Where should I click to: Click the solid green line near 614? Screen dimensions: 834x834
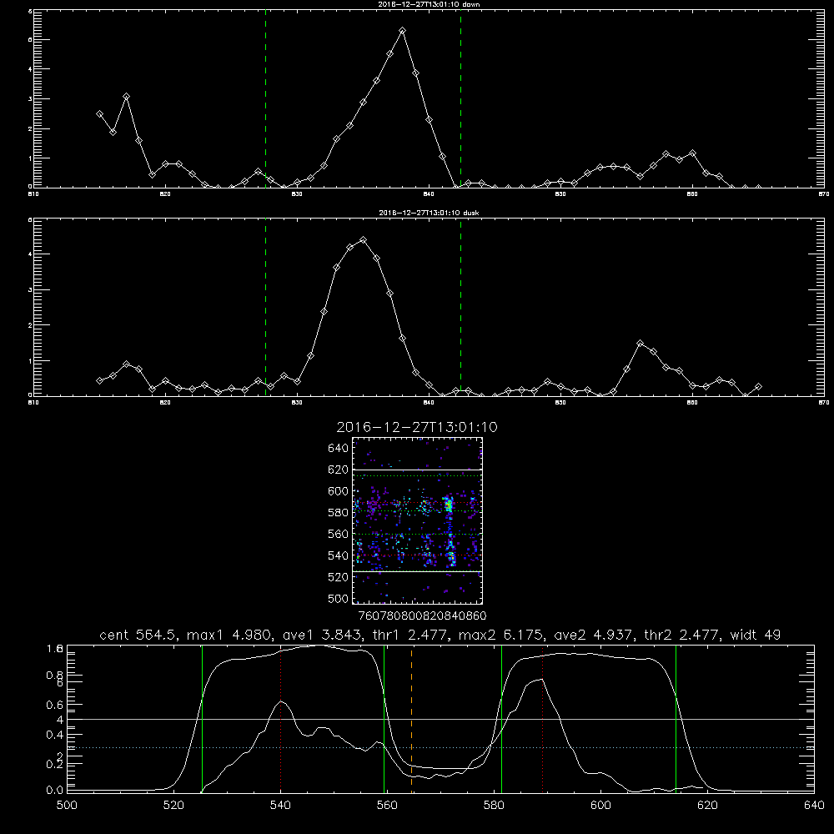(x=676, y=718)
